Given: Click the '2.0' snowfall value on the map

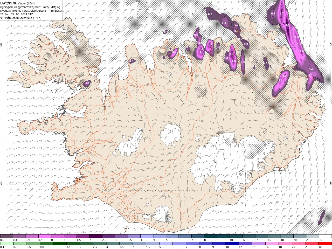Looking at the screenshot, I should click(x=232, y=54).
